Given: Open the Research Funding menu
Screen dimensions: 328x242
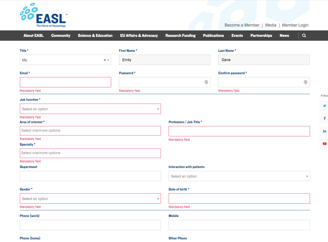Looking at the screenshot, I should [180, 36].
